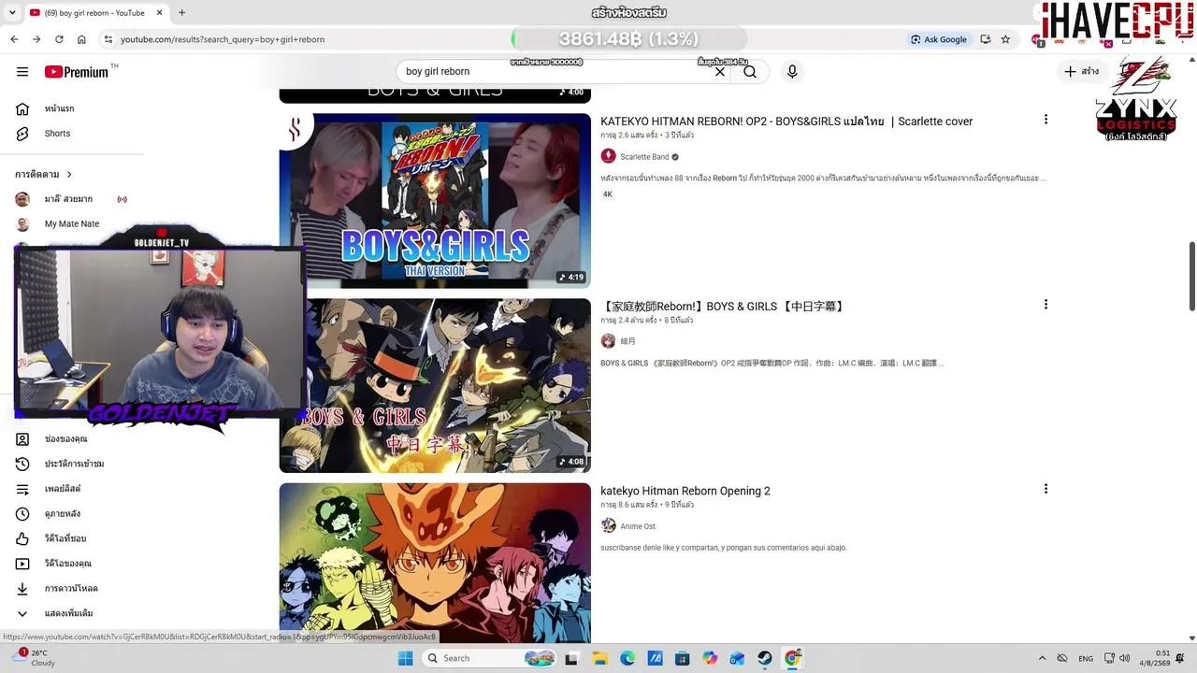The height and width of the screenshot is (673, 1197).
Task: Open Liked videos (วิดีโอที่ชอบ)
Action: [65, 538]
